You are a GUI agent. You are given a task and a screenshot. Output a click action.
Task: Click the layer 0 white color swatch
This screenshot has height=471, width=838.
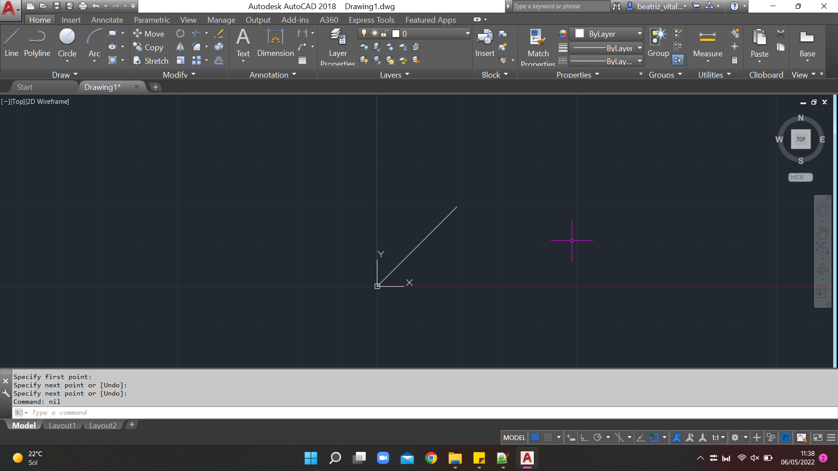pos(396,34)
